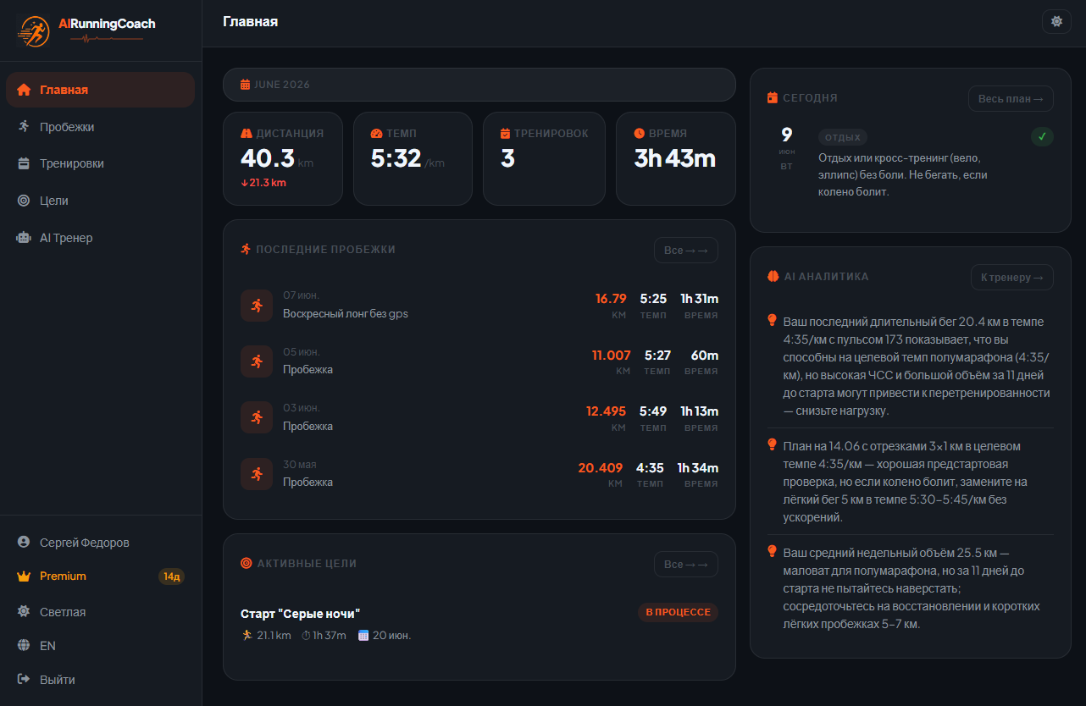Viewport: 1086px width, 706px height.
Task: Navigate to Цели page
Action: 100,201
